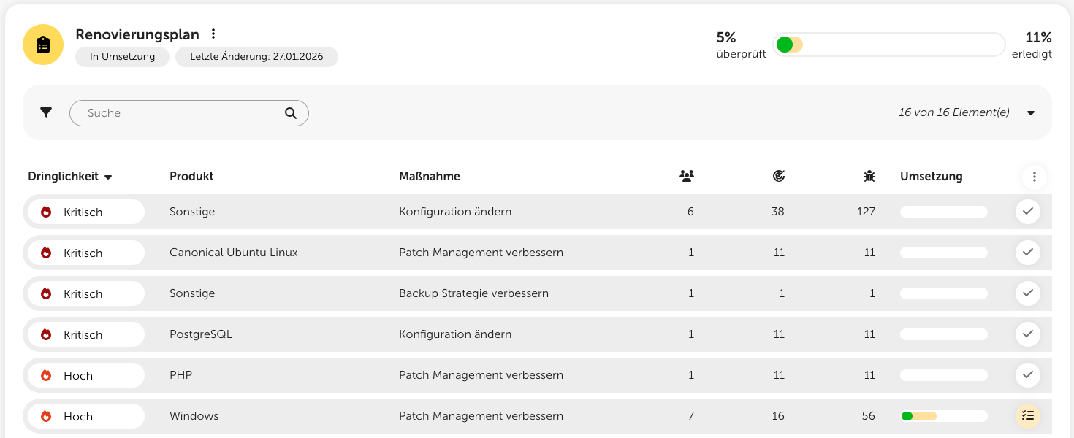The image size is (1074, 438).
Task: Mark the PHP row as done
Action: (1028, 375)
